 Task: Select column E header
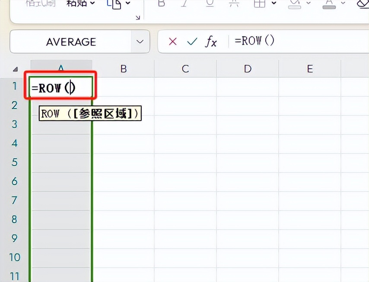pos(310,69)
